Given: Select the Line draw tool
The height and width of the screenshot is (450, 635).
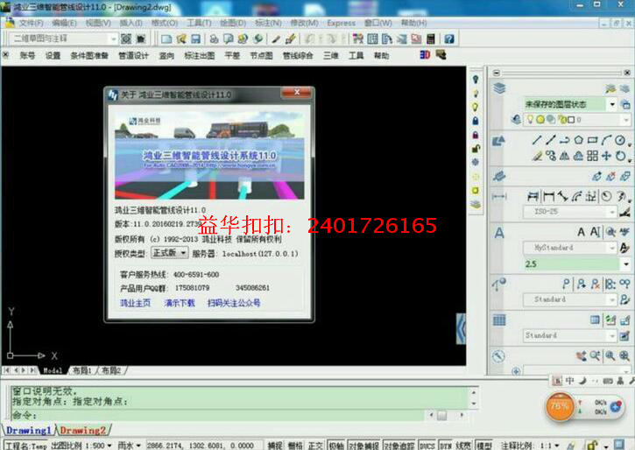Looking at the screenshot, I should (x=537, y=140).
